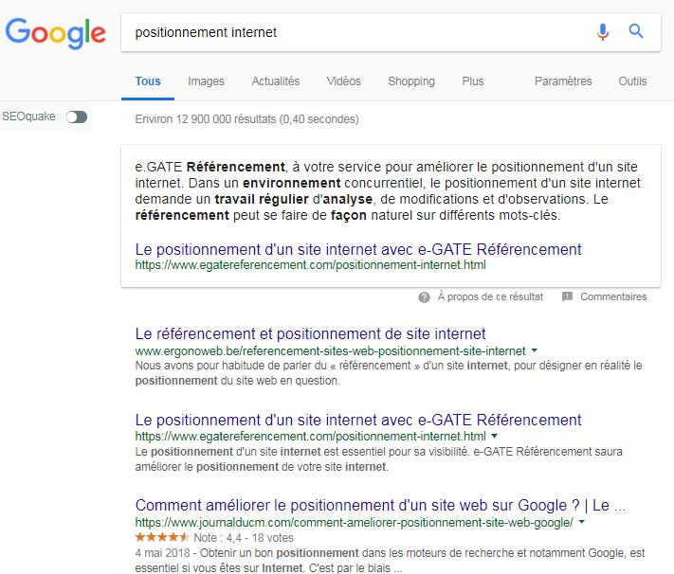This screenshot has width=674, height=574.
Task: Switch to the Shopping tab
Action: pos(411,81)
